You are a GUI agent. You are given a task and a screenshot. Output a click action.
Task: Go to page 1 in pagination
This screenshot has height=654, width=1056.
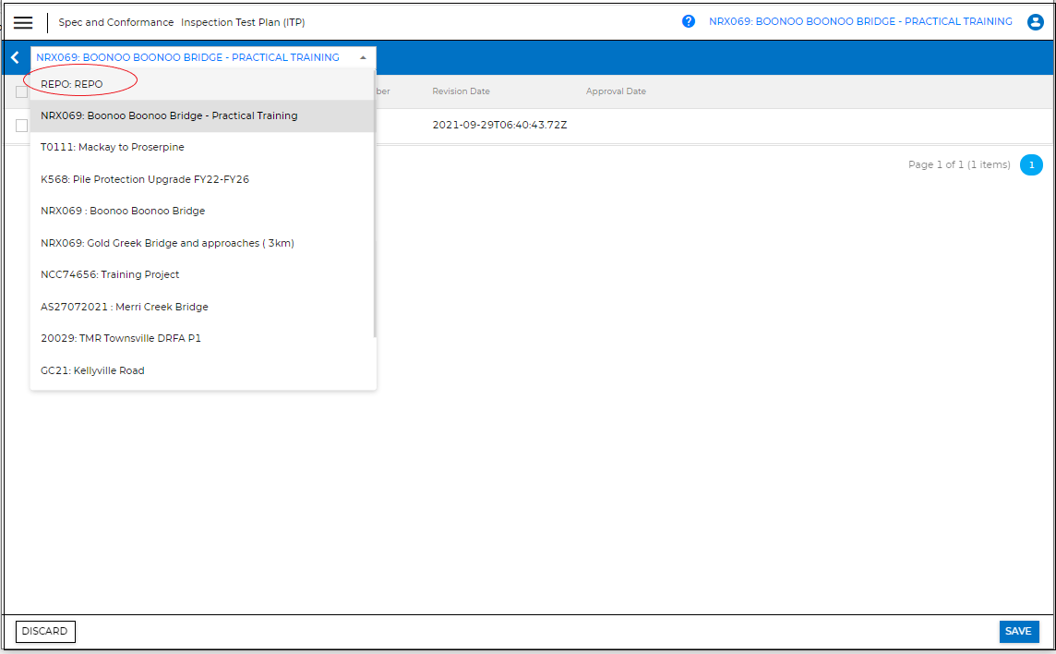pos(1031,165)
